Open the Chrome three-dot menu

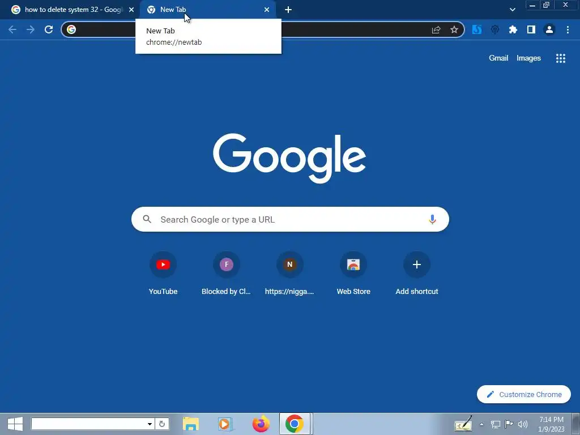tap(568, 29)
